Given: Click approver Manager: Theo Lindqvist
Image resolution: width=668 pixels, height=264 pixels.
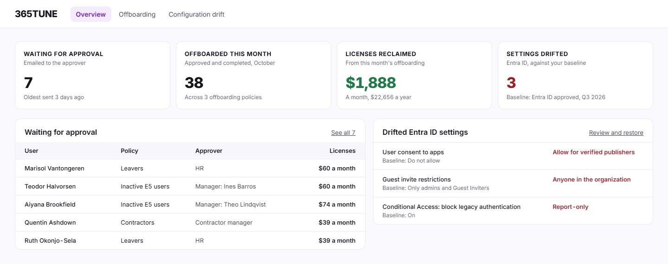Looking at the screenshot, I should (x=231, y=205).
